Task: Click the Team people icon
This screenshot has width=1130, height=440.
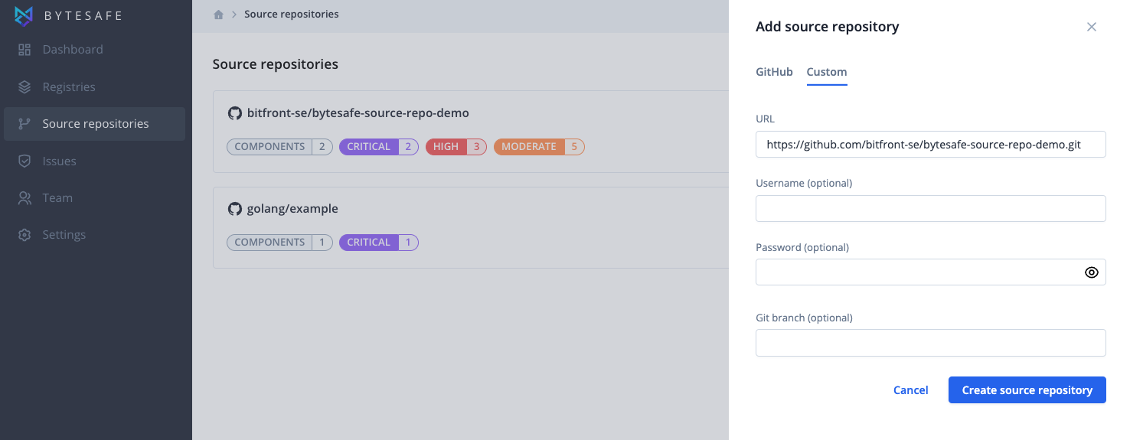Action: (x=24, y=198)
